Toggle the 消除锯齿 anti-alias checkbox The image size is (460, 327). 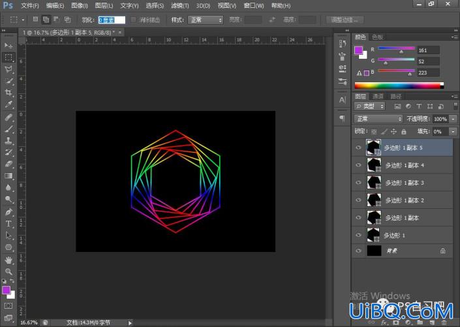(134, 20)
